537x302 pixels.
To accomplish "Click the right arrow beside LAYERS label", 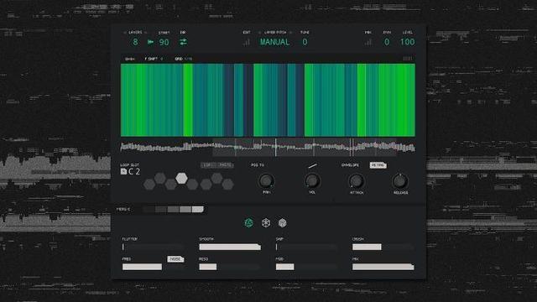I will click(145, 33).
